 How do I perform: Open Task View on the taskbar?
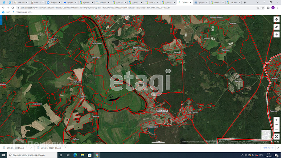click(x=68, y=155)
